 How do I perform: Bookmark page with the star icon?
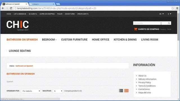coord(173,8)
